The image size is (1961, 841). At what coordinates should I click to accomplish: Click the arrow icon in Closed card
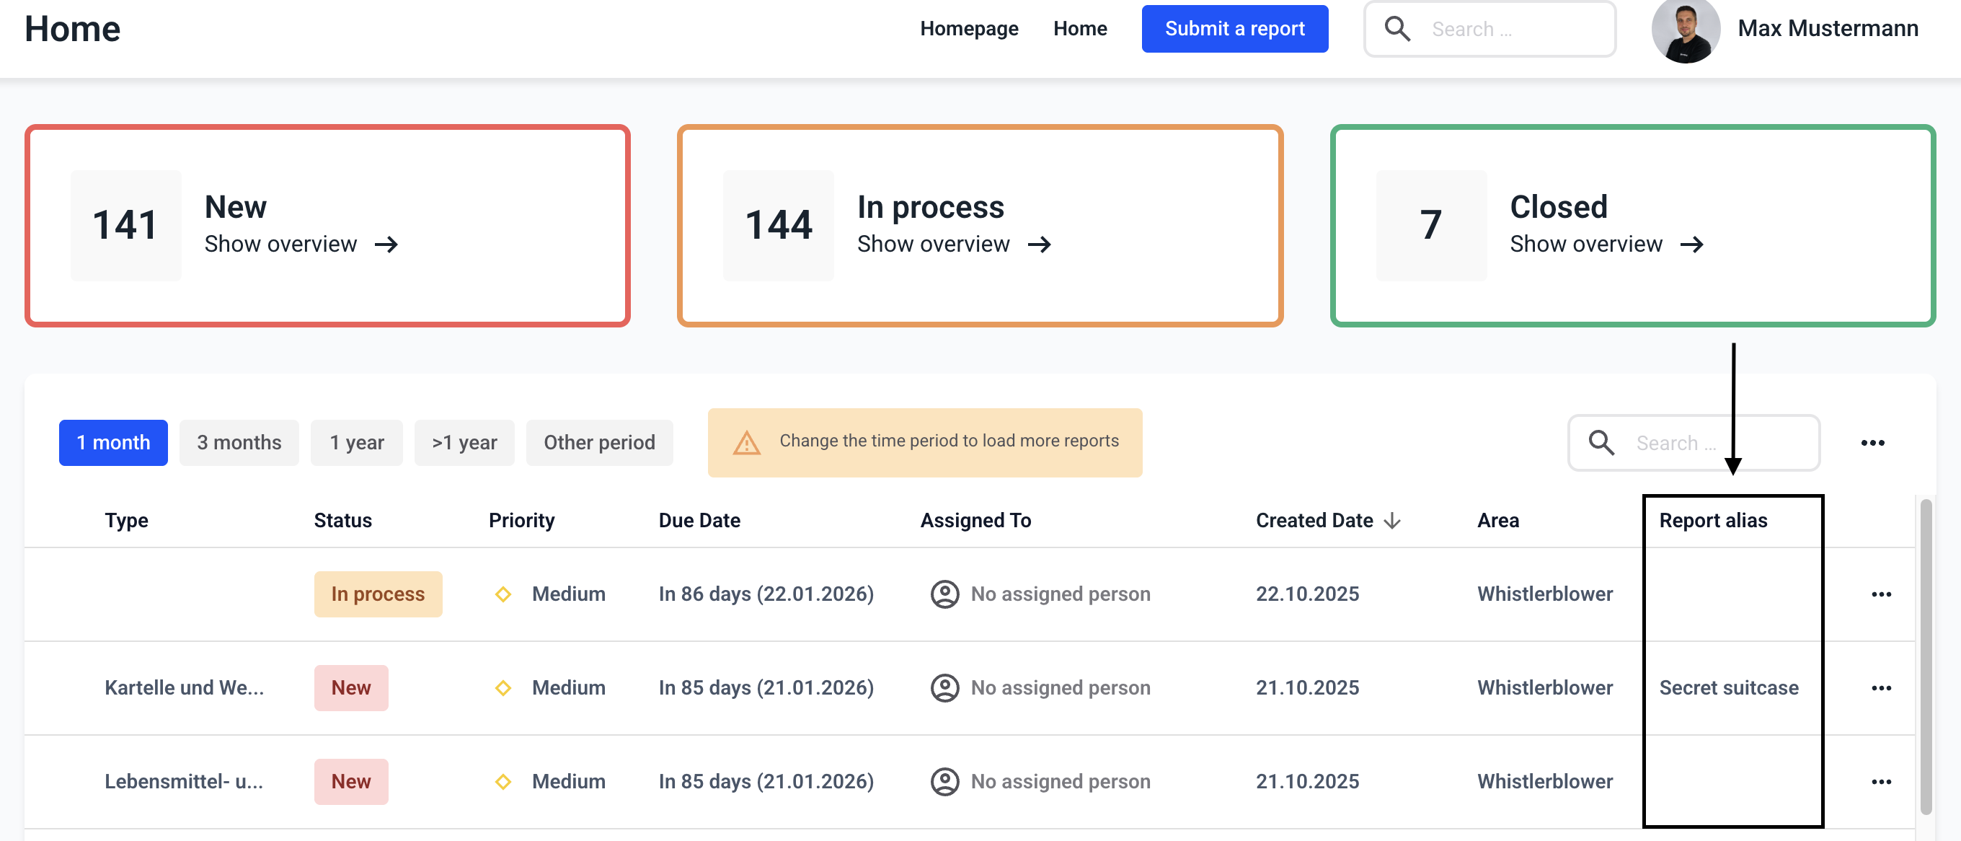coord(1691,245)
